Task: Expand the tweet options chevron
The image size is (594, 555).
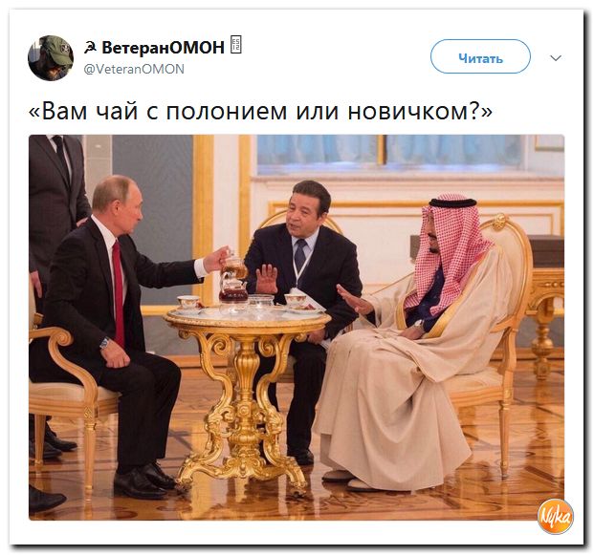Action: click(x=556, y=58)
